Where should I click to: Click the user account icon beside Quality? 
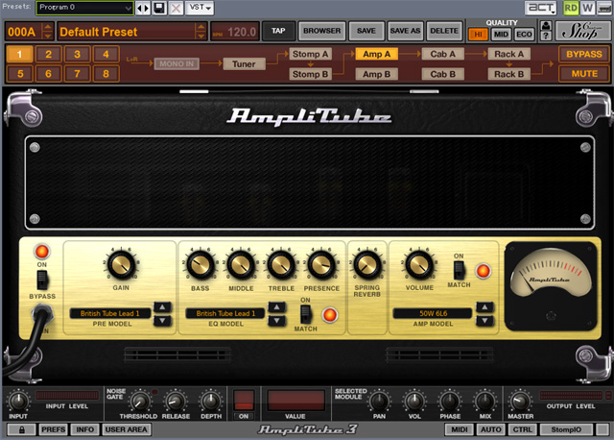pyautogui.click(x=546, y=26)
